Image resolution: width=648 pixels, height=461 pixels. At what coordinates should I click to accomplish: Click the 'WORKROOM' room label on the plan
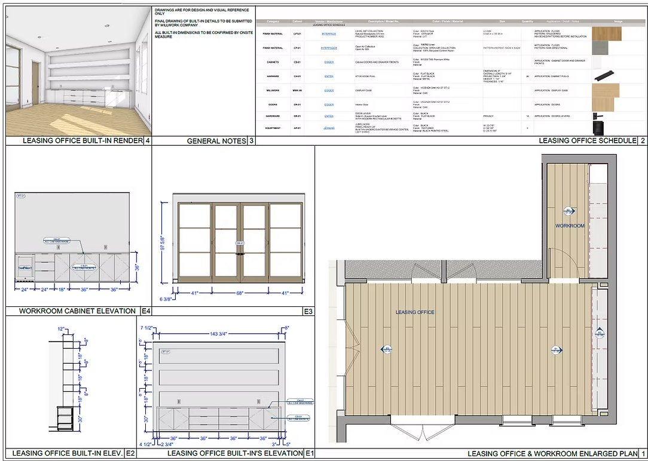570,226
